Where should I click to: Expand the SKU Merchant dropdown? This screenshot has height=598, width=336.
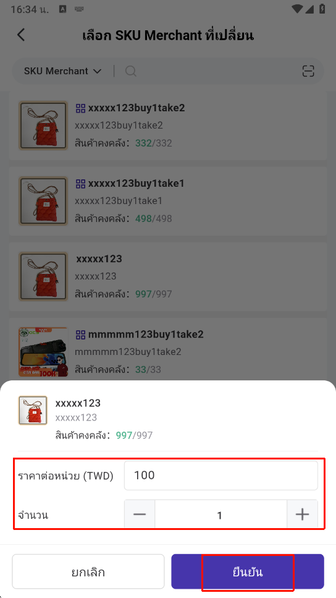coord(63,71)
